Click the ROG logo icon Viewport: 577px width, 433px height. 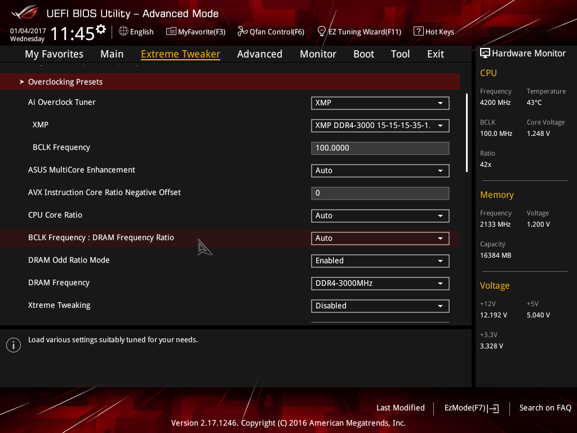click(24, 12)
